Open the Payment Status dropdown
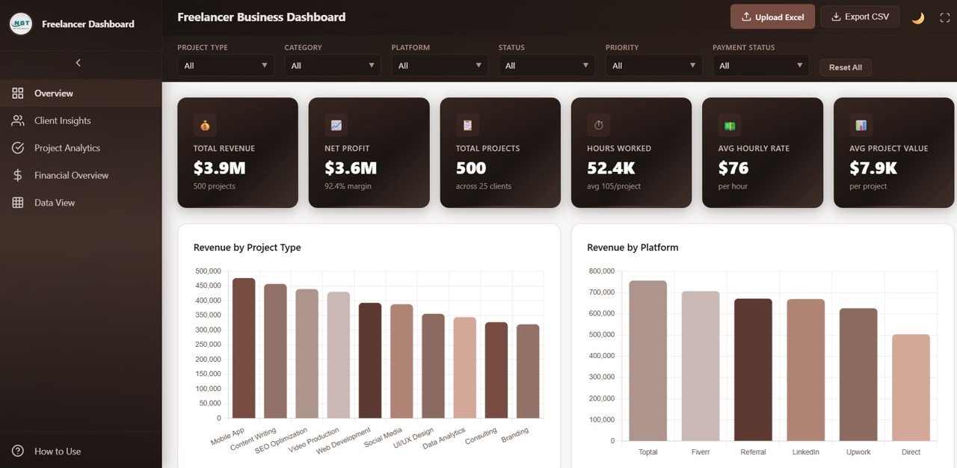 (760, 65)
